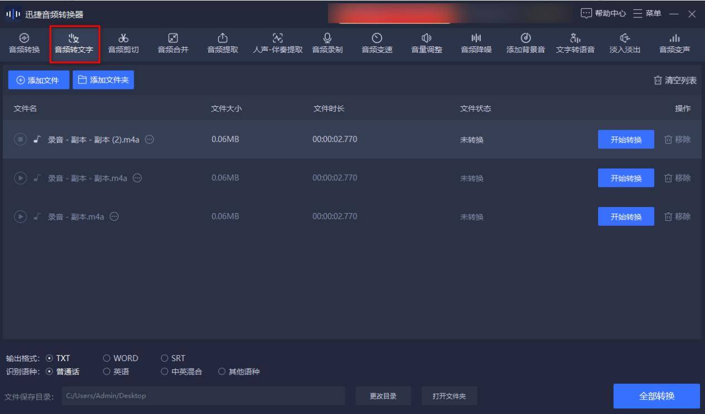Click 更改目录 change directory button

coord(383,396)
